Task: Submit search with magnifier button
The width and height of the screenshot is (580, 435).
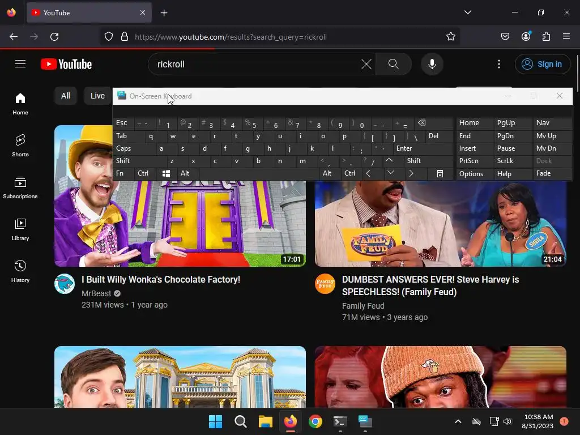Action: 394,64
